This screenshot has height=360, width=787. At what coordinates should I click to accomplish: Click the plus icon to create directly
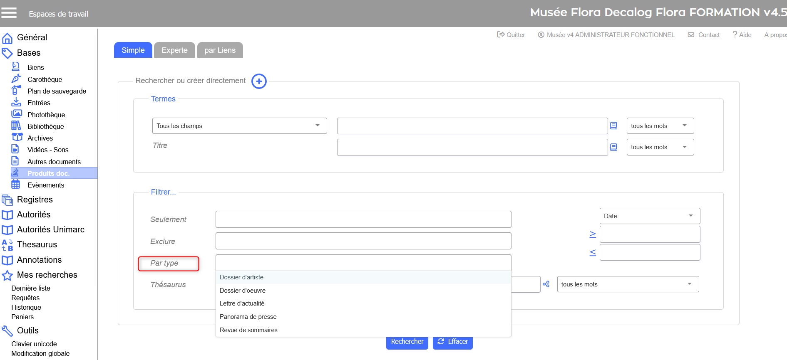(x=259, y=81)
